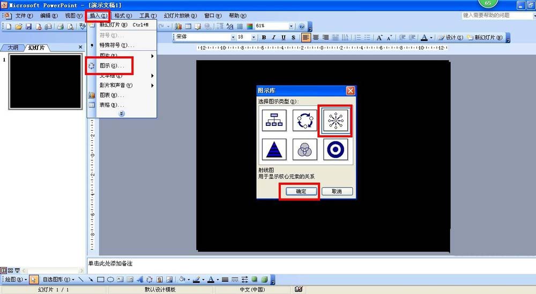Click 确定 in the diagram gallery dialog
Screen dimensions: 536x294
pos(301,192)
